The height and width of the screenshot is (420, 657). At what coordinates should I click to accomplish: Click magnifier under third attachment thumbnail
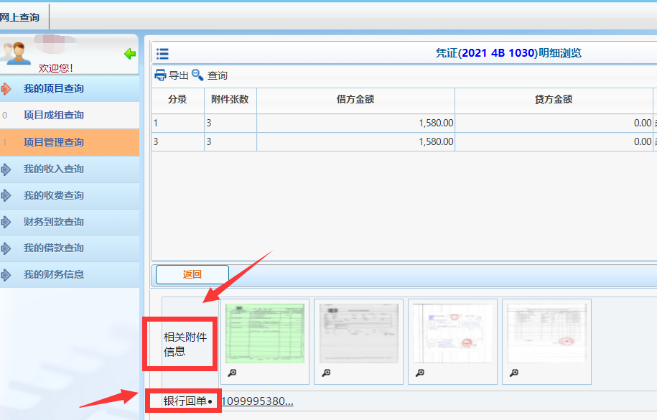click(x=420, y=373)
